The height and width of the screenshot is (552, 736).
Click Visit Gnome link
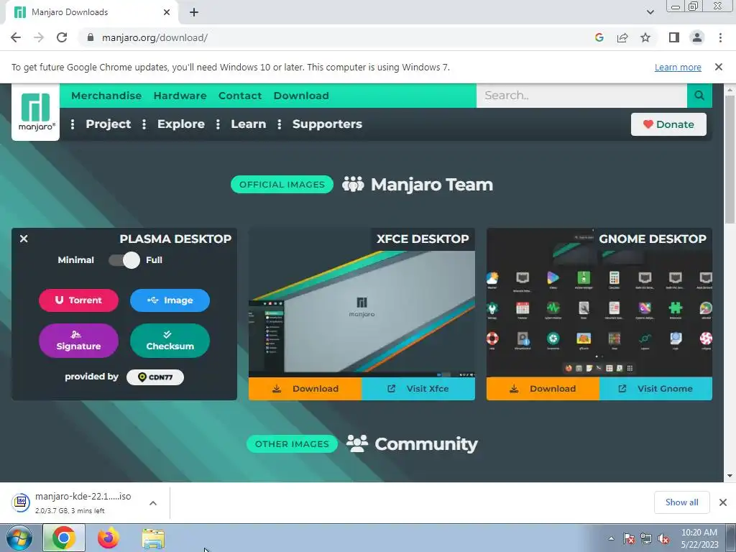pyautogui.click(x=655, y=389)
